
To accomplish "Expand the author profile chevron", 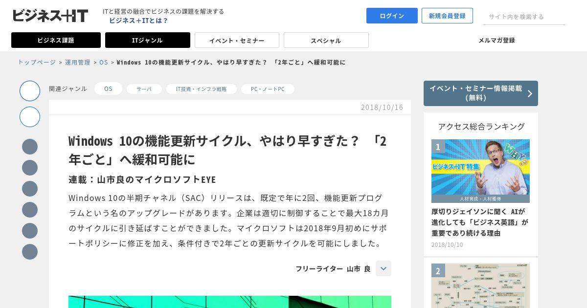I will (384, 268).
